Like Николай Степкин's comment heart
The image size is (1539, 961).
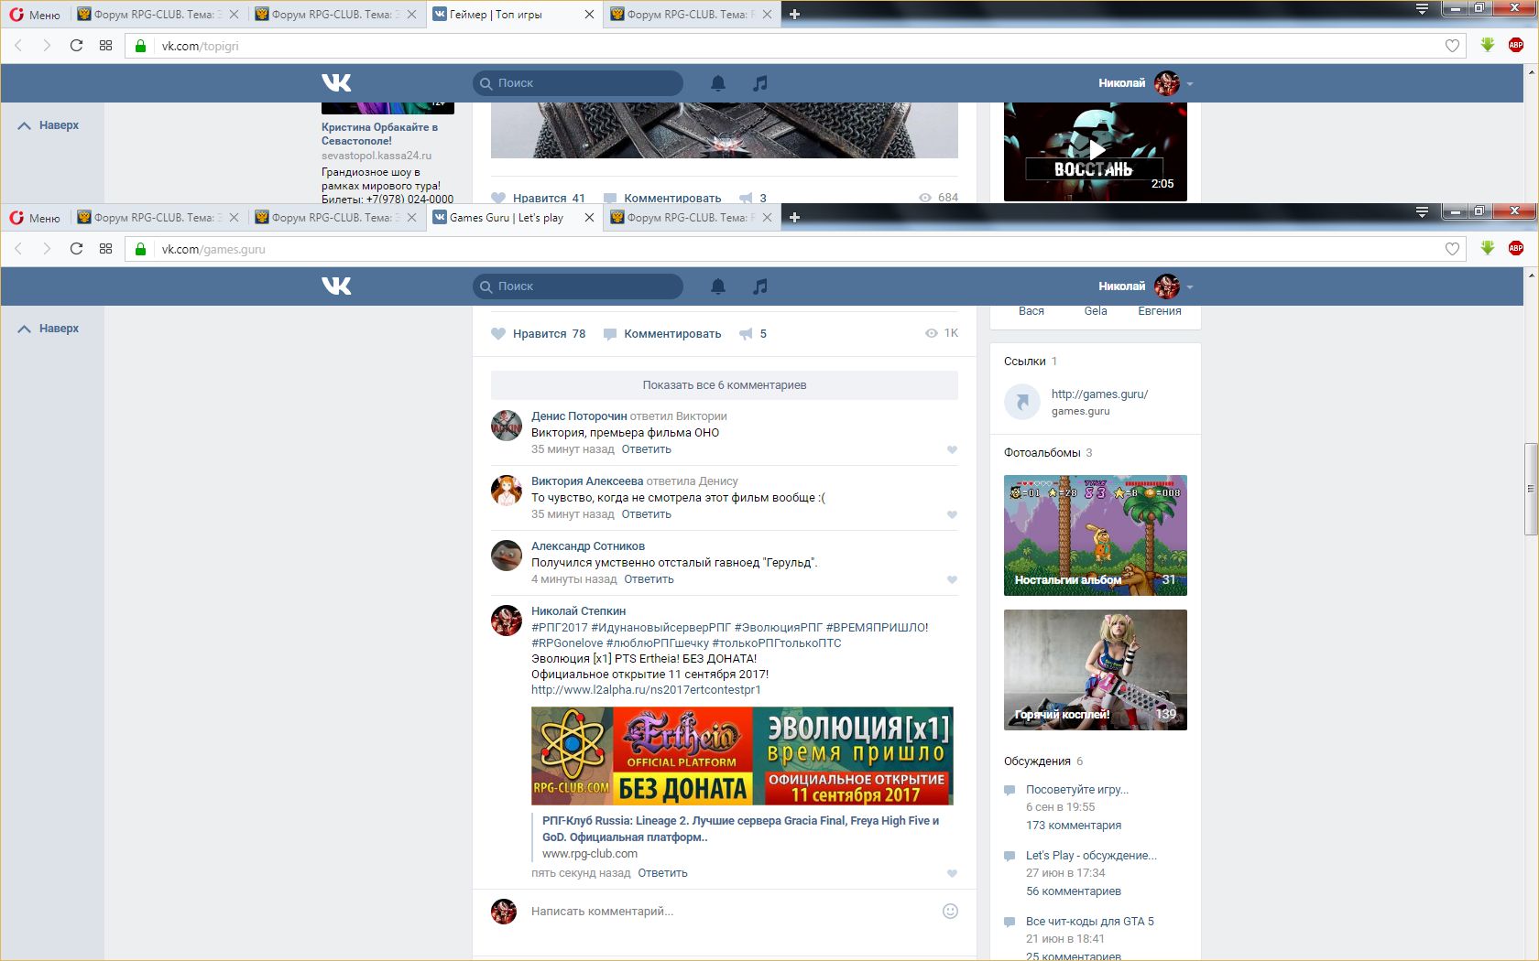pyautogui.click(x=952, y=873)
